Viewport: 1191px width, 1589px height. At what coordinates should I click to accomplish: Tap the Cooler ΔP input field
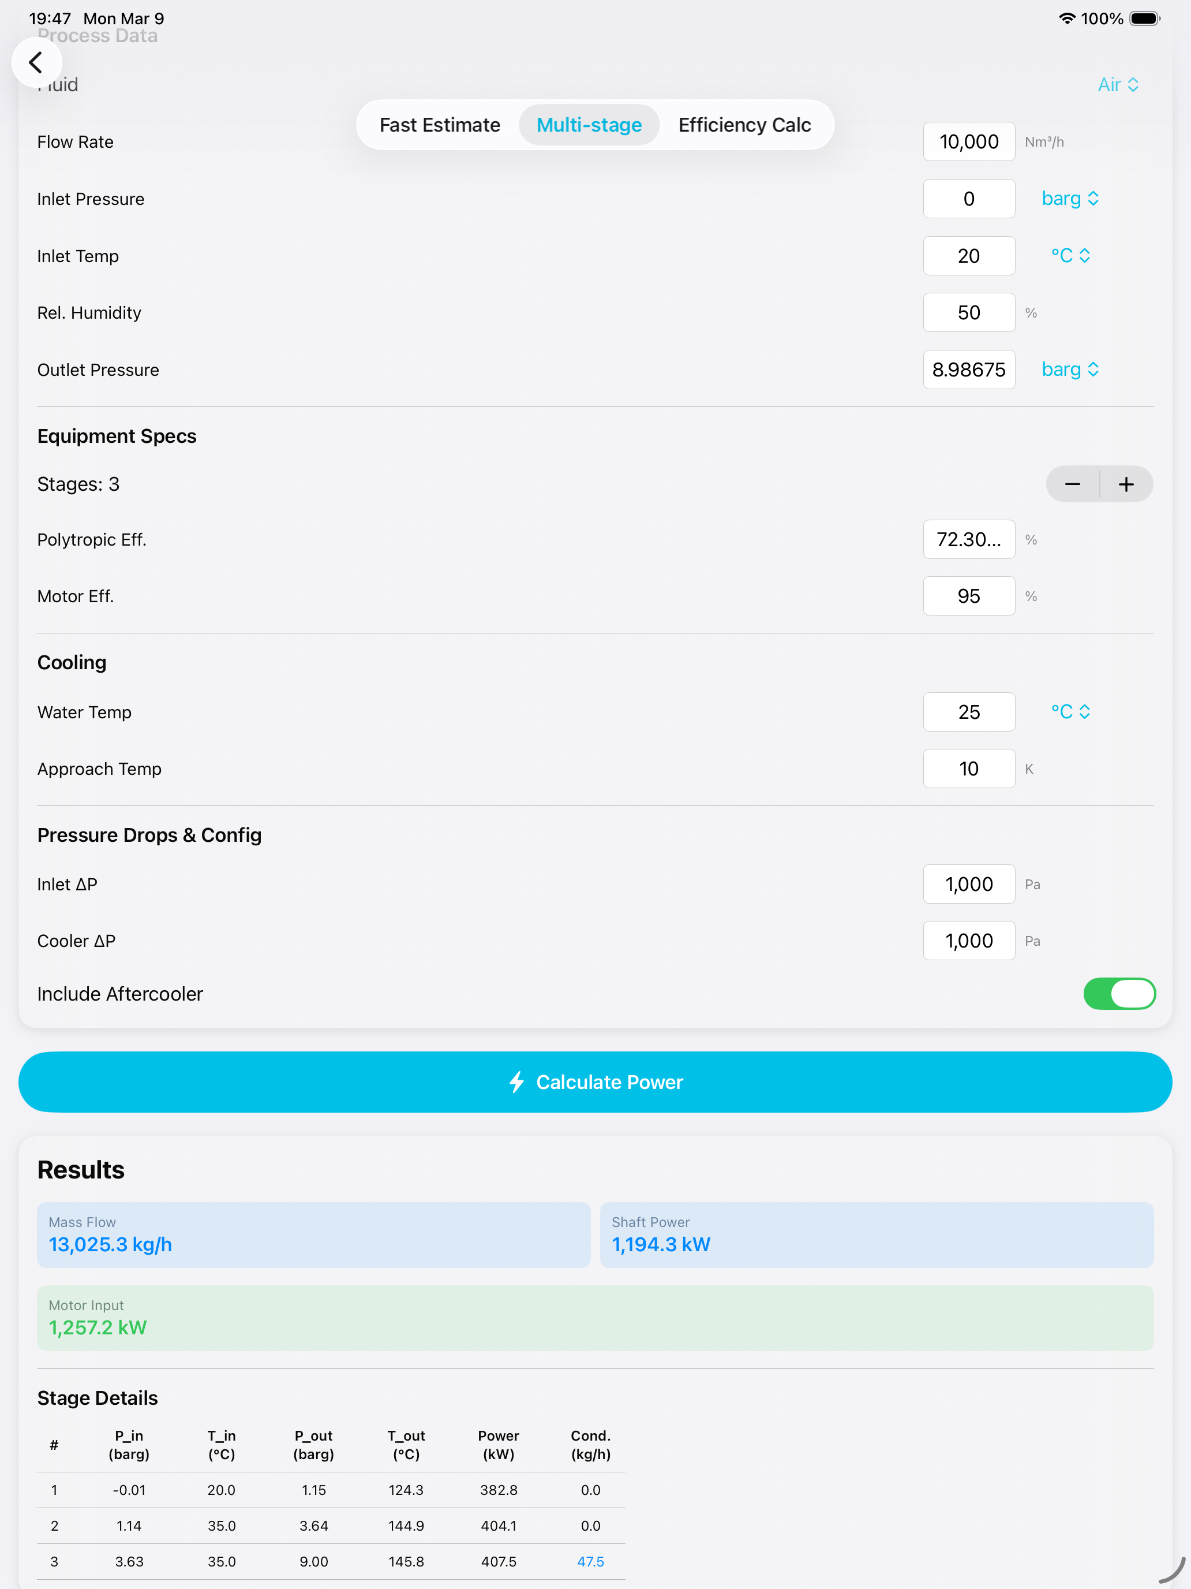[x=968, y=941]
